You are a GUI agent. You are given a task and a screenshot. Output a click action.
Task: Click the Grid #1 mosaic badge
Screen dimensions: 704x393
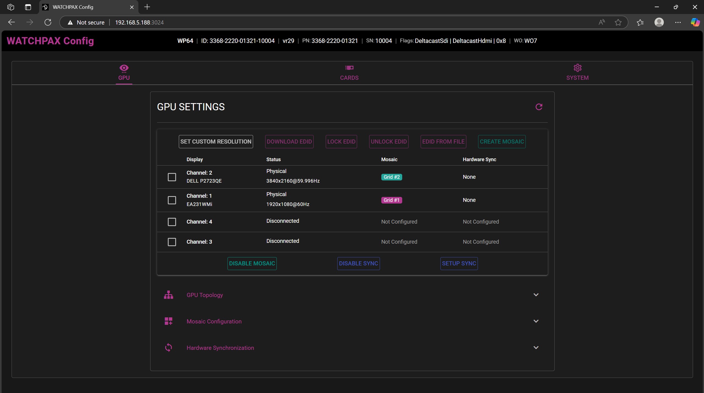click(x=391, y=200)
